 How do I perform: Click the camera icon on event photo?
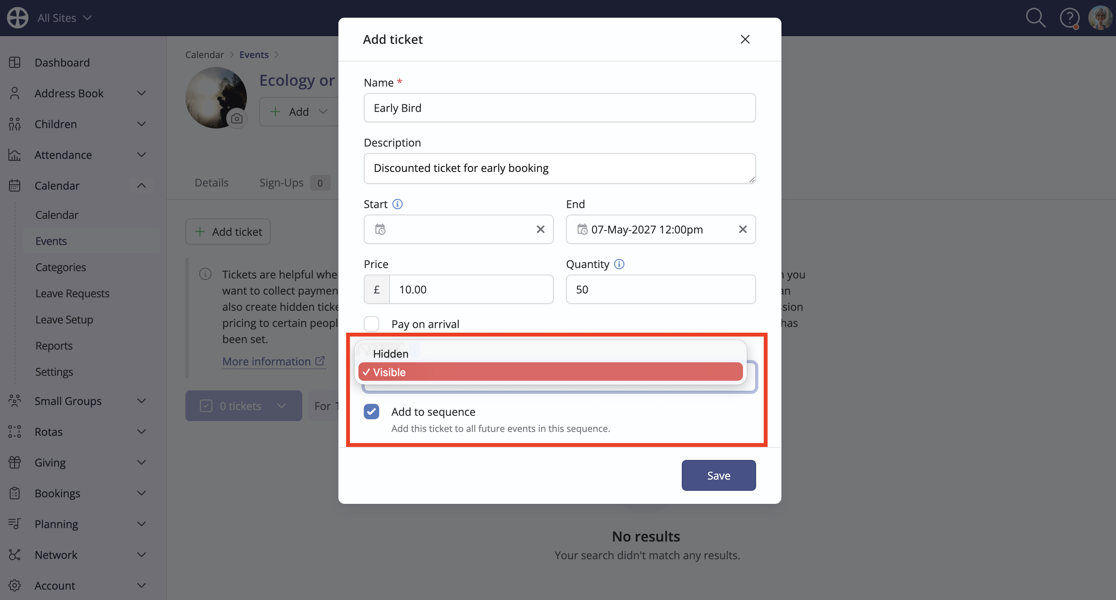click(x=237, y=119)
